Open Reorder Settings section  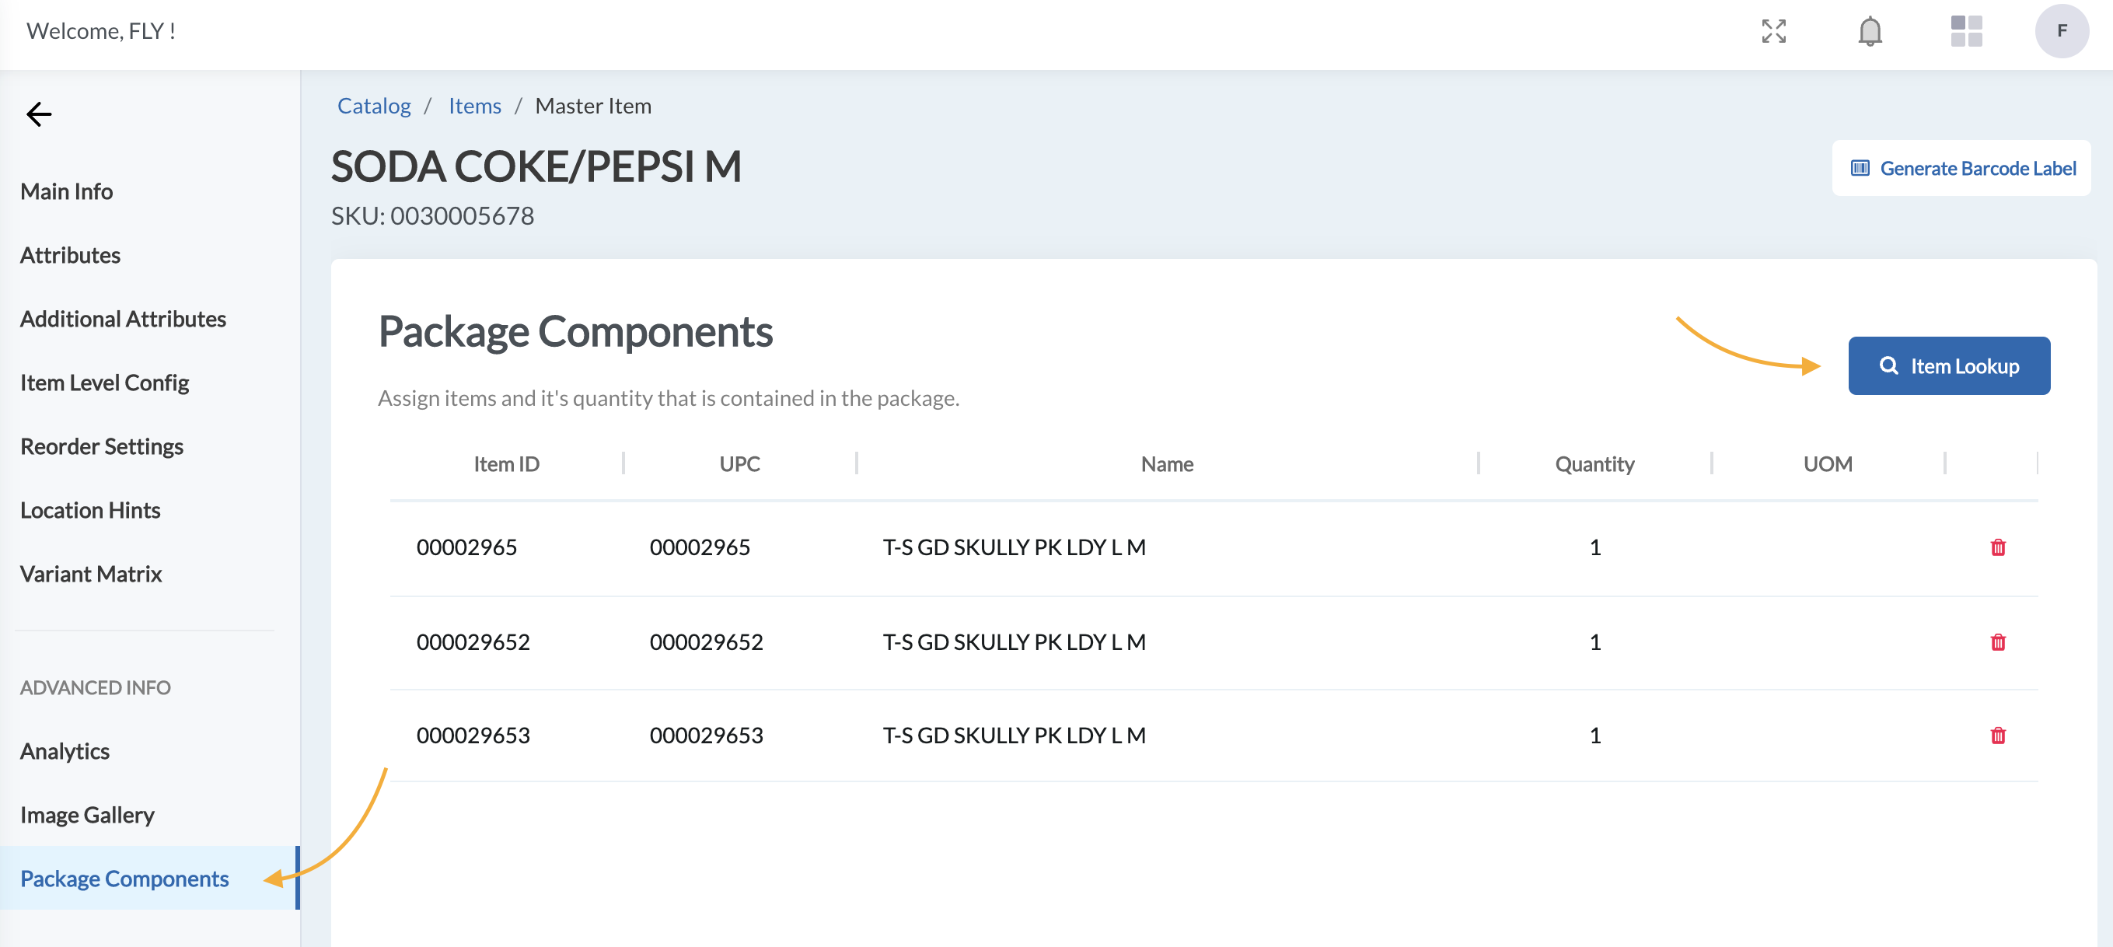pyautogui.click(x=102, y=446)
